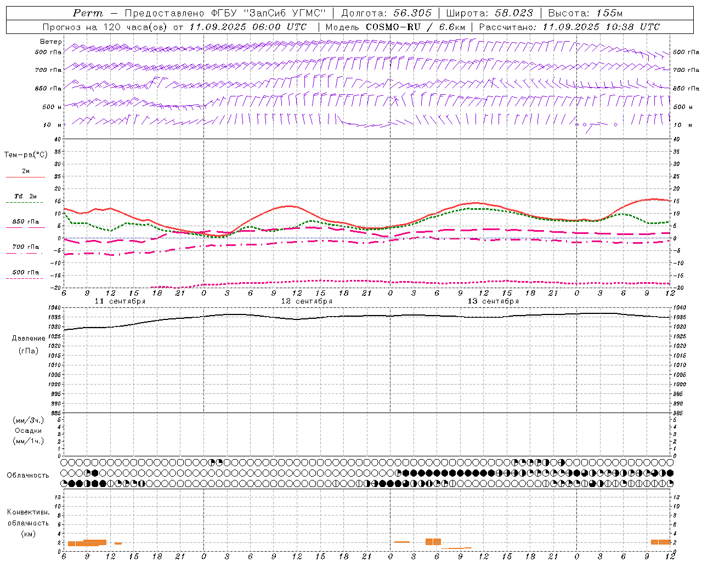This screenshot has width=702, height=561.
Task: Click the "Тем-ра(°C)" temperature legend title
Action: [x=26, y=155]
